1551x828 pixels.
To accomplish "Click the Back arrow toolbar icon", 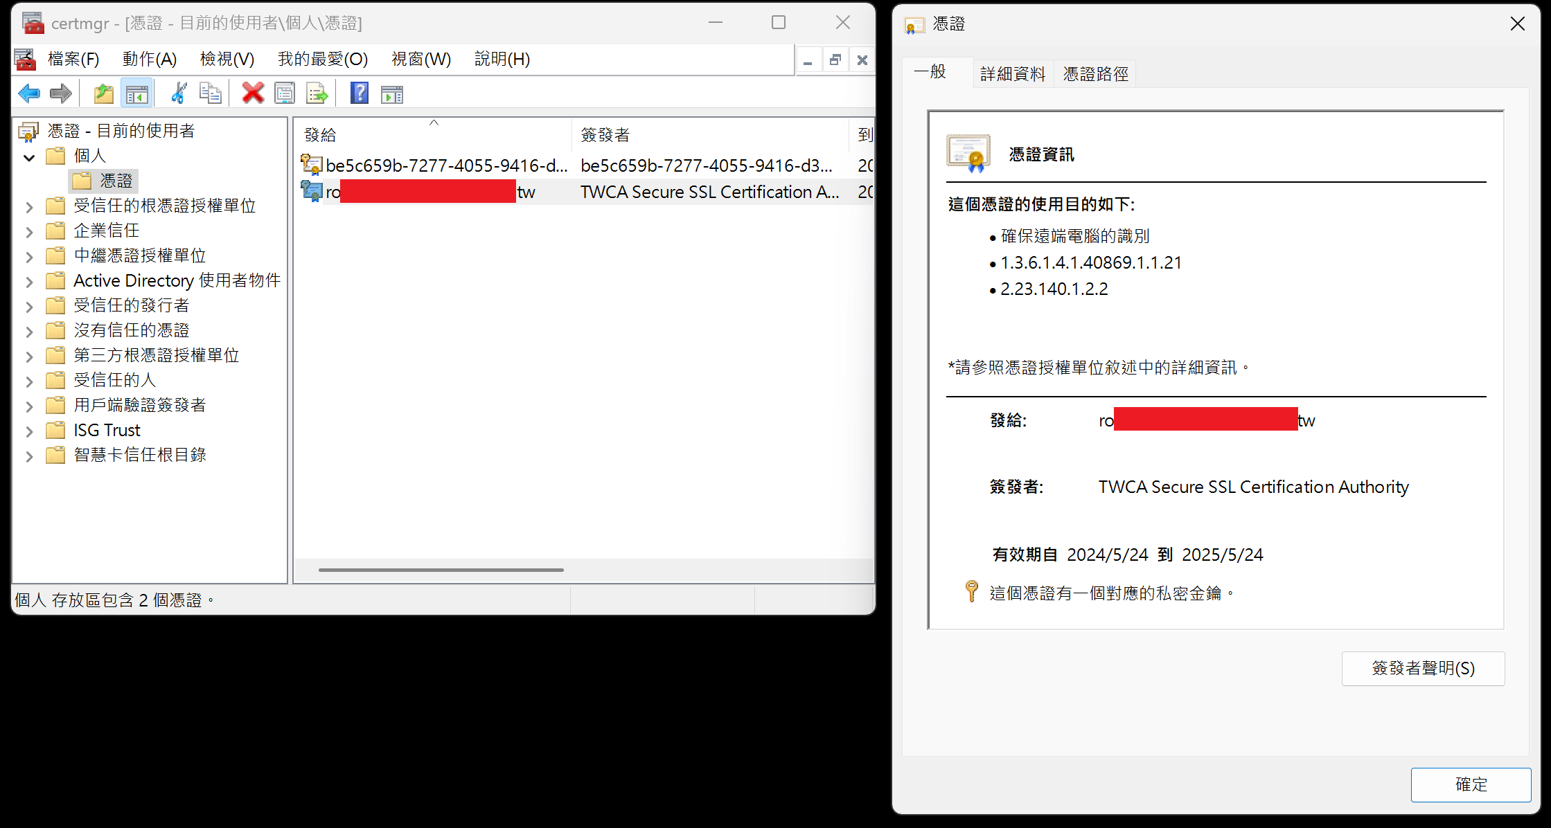I will 29,93.
